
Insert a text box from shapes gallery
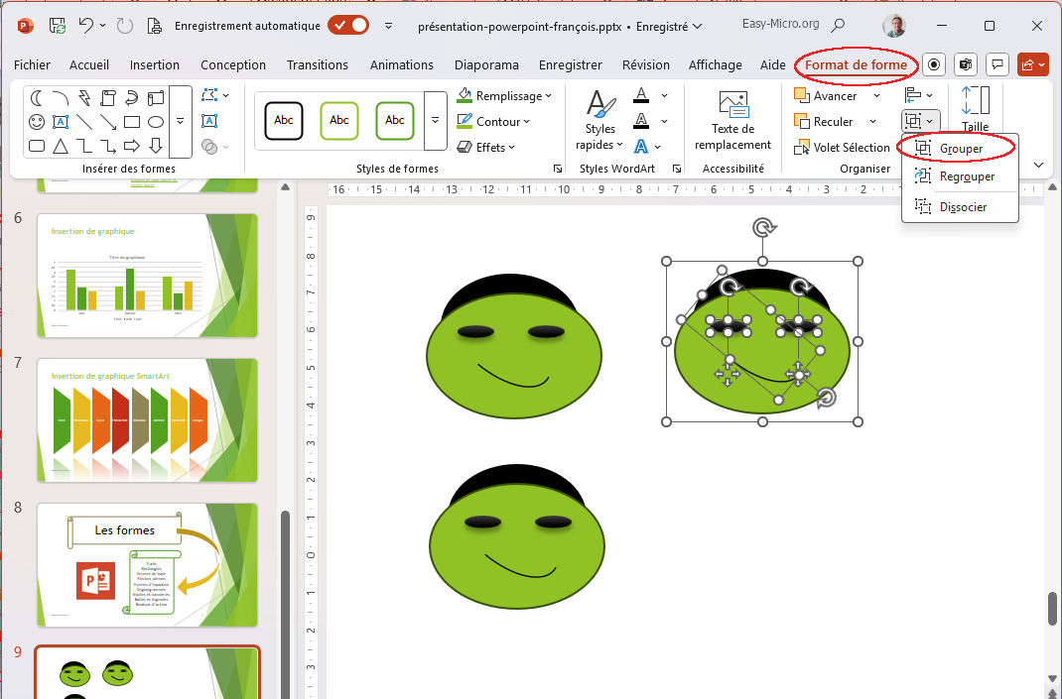tap(61, 122)
